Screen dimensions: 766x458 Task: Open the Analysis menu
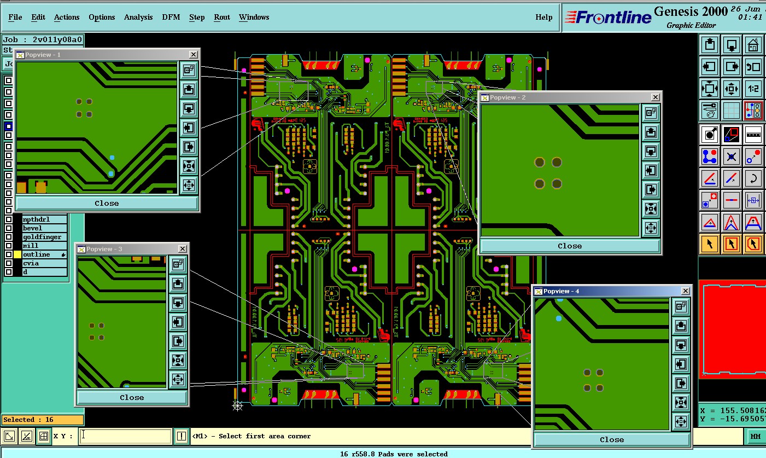click(x=138, y=17)
